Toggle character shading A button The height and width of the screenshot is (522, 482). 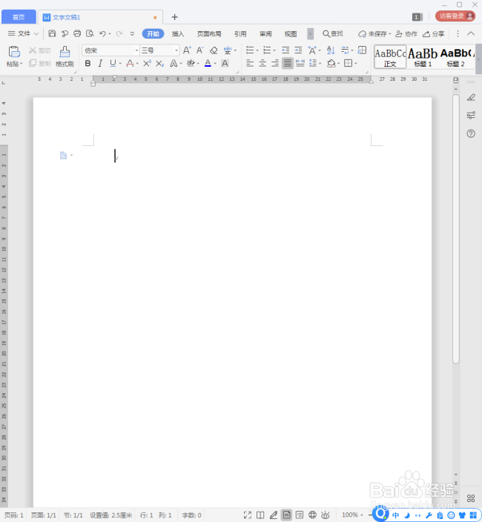pyautogui.click(x=225, y=63)
